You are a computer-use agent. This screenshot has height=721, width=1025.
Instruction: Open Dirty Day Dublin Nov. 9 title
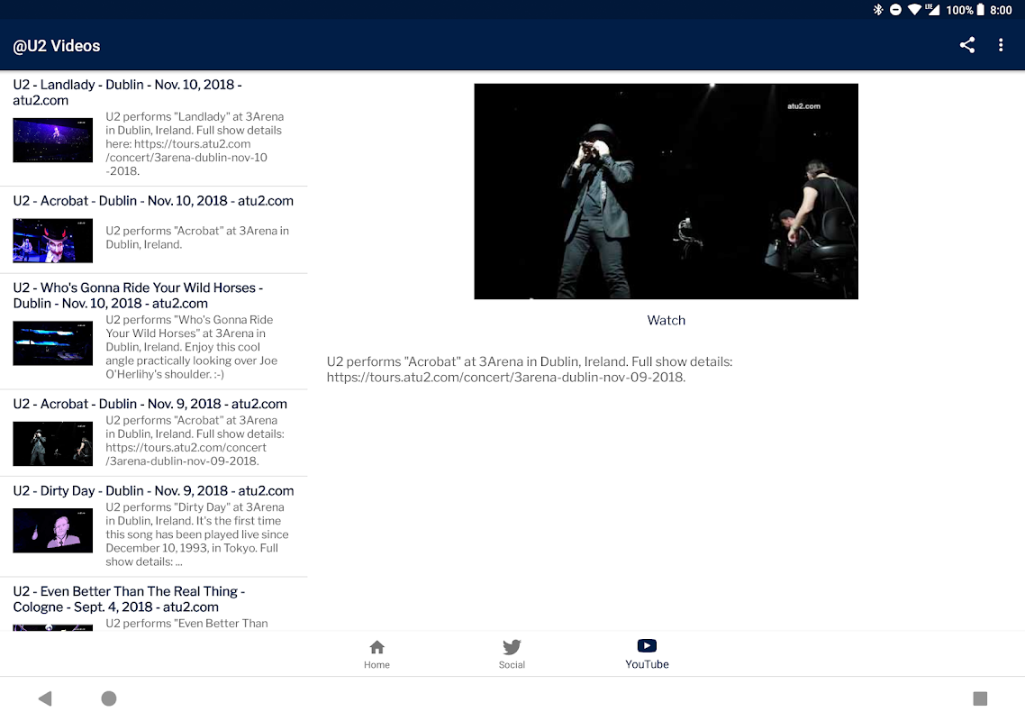[153, 490]
